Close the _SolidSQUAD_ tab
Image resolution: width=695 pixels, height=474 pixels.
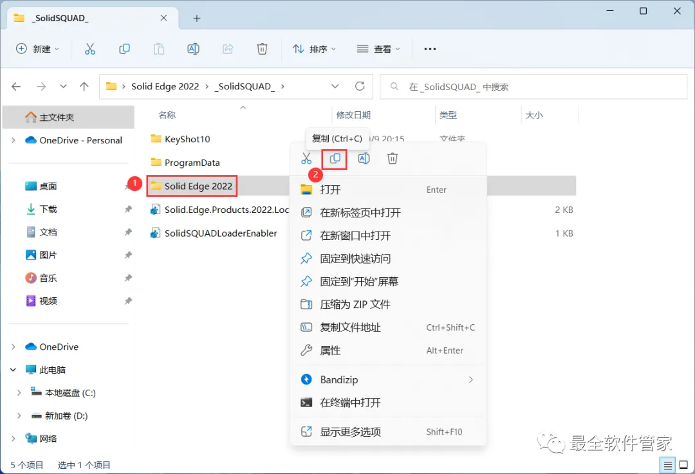[163, 18]
